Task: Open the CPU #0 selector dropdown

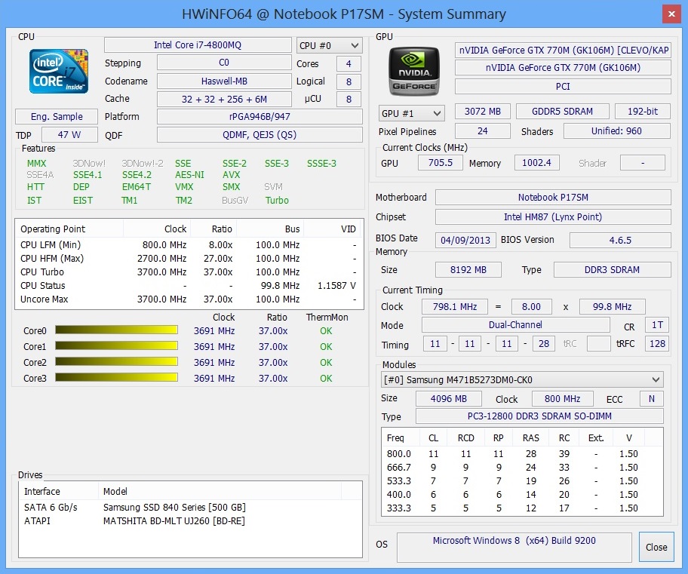Action: [329, 46]
